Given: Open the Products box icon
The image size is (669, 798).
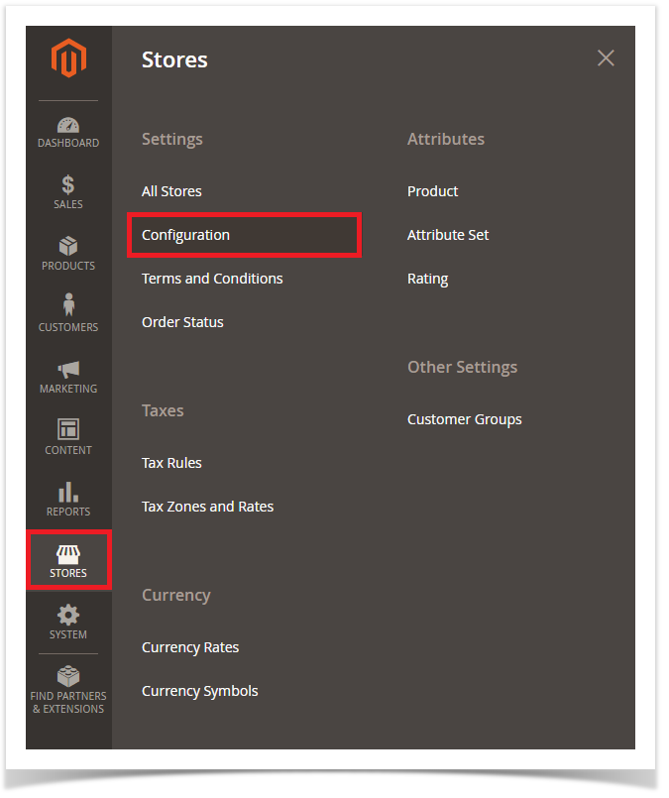Looking at the screenshot, I should [x=68, y=247].
